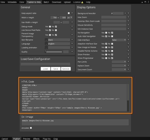Image resolution: width=150 pixels, height=140 pixels.
Task: Open the Metadata menu
Action: [x=12, y=2]
